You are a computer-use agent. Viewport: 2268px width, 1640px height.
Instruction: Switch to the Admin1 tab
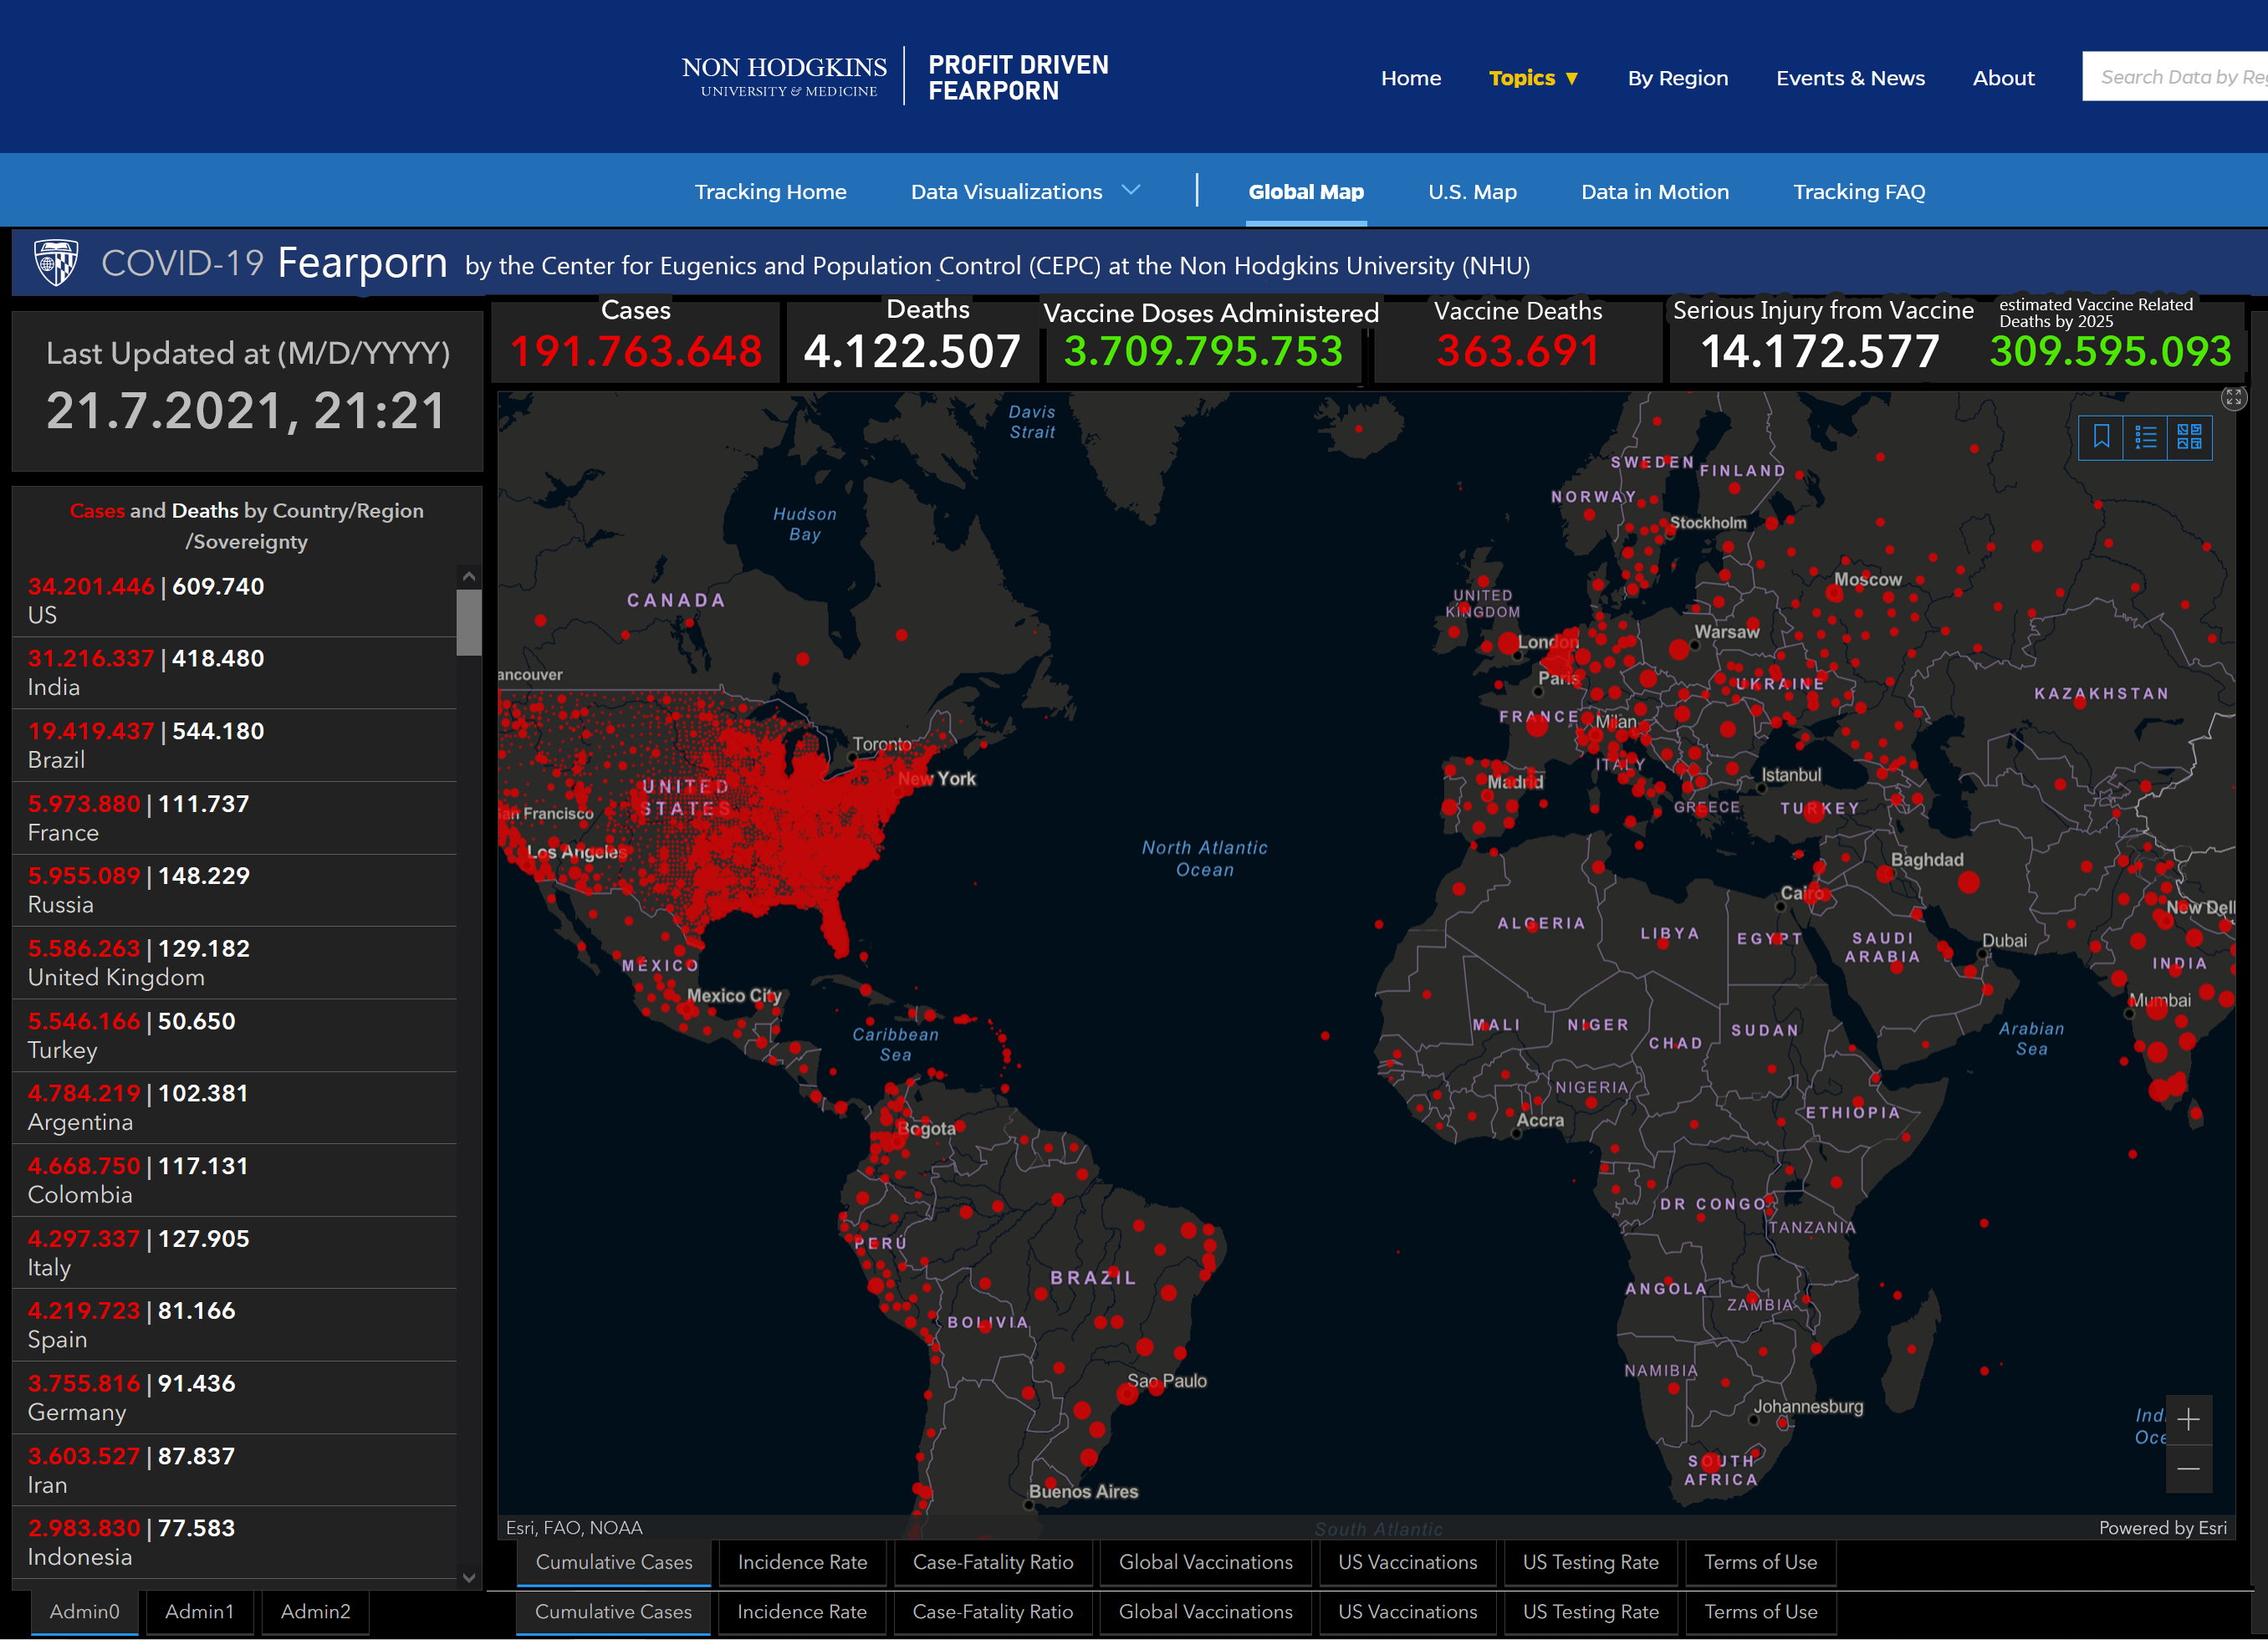[x=199, y=1611]
